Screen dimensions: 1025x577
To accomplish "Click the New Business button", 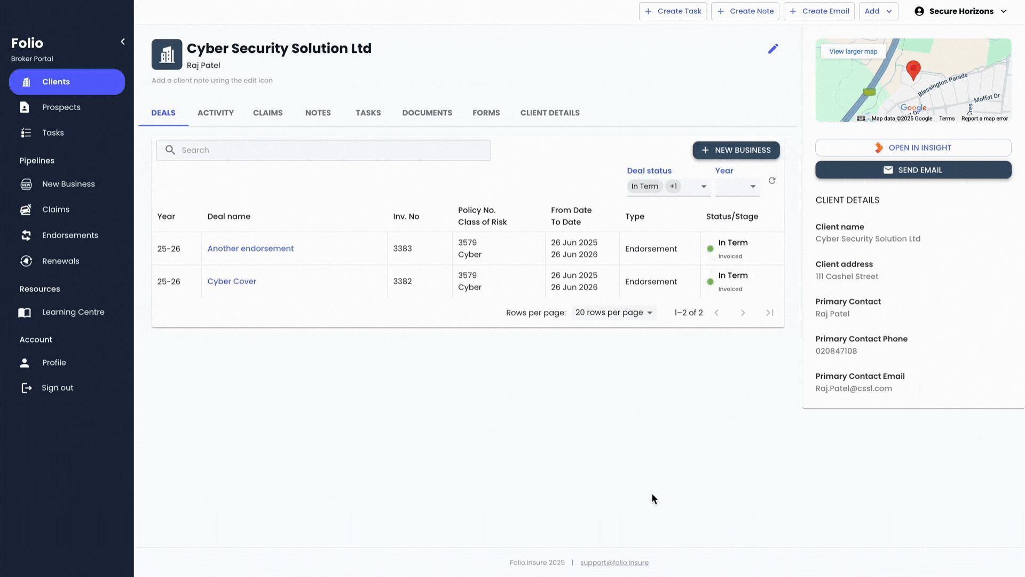I will coord(736,151).
